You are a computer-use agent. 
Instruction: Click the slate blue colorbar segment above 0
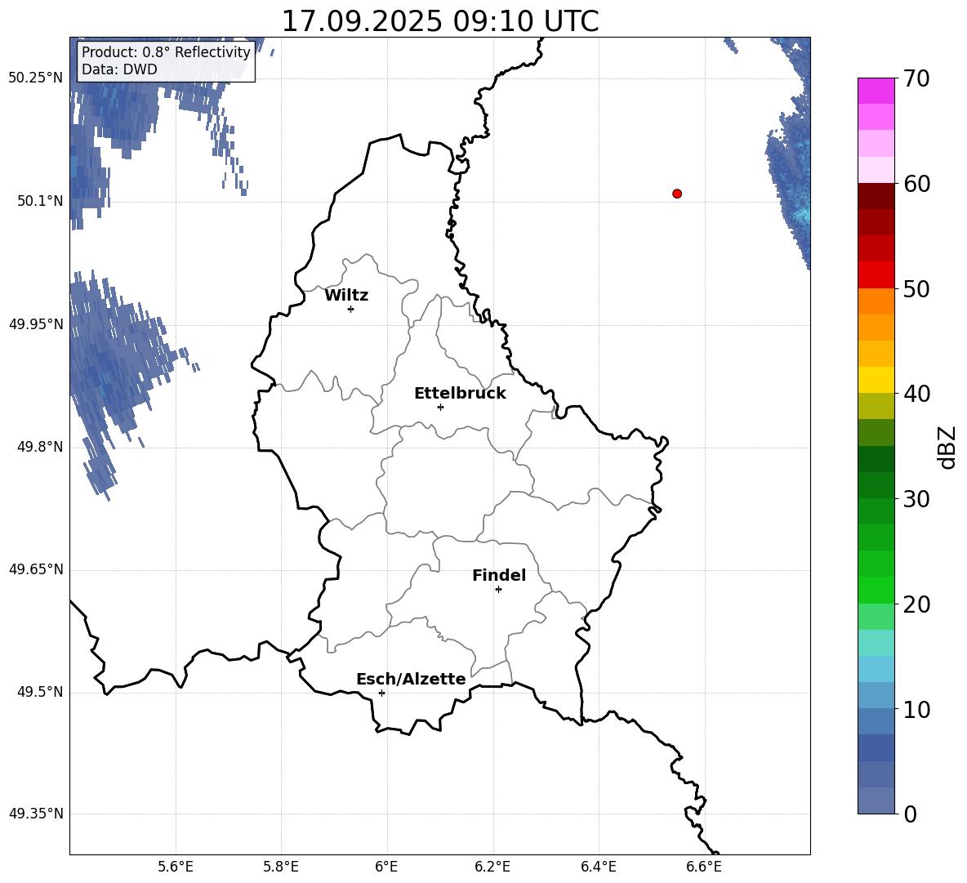[x=876, y=800]
